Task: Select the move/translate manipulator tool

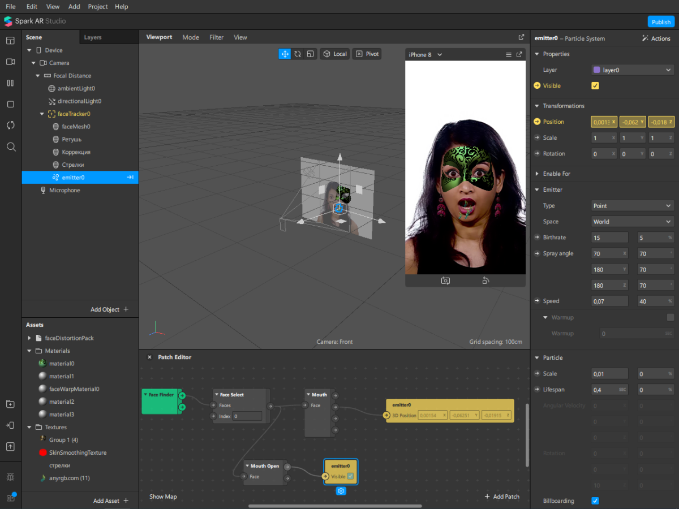Action: coord(285,54)
